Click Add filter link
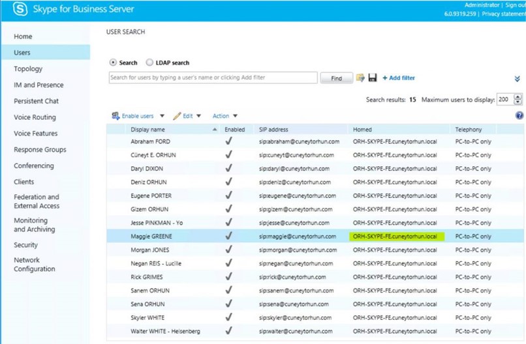The height and width of the screenshot is (344, 526). coord(399,78)
